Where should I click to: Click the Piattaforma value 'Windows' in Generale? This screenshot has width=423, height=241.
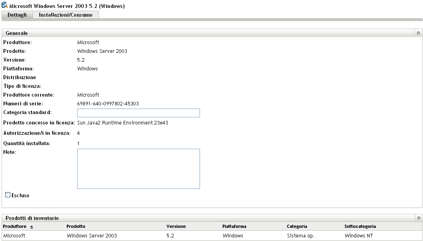tap(87, 68)
